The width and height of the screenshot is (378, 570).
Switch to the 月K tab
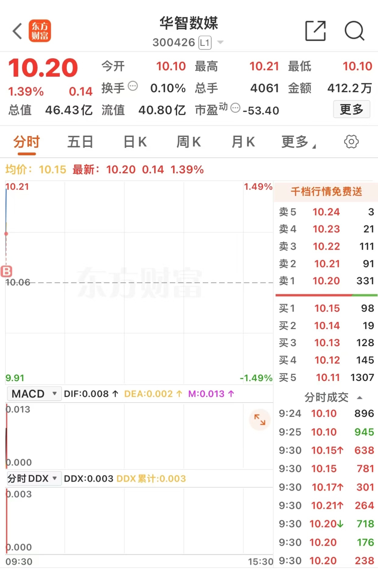point(243,142)
